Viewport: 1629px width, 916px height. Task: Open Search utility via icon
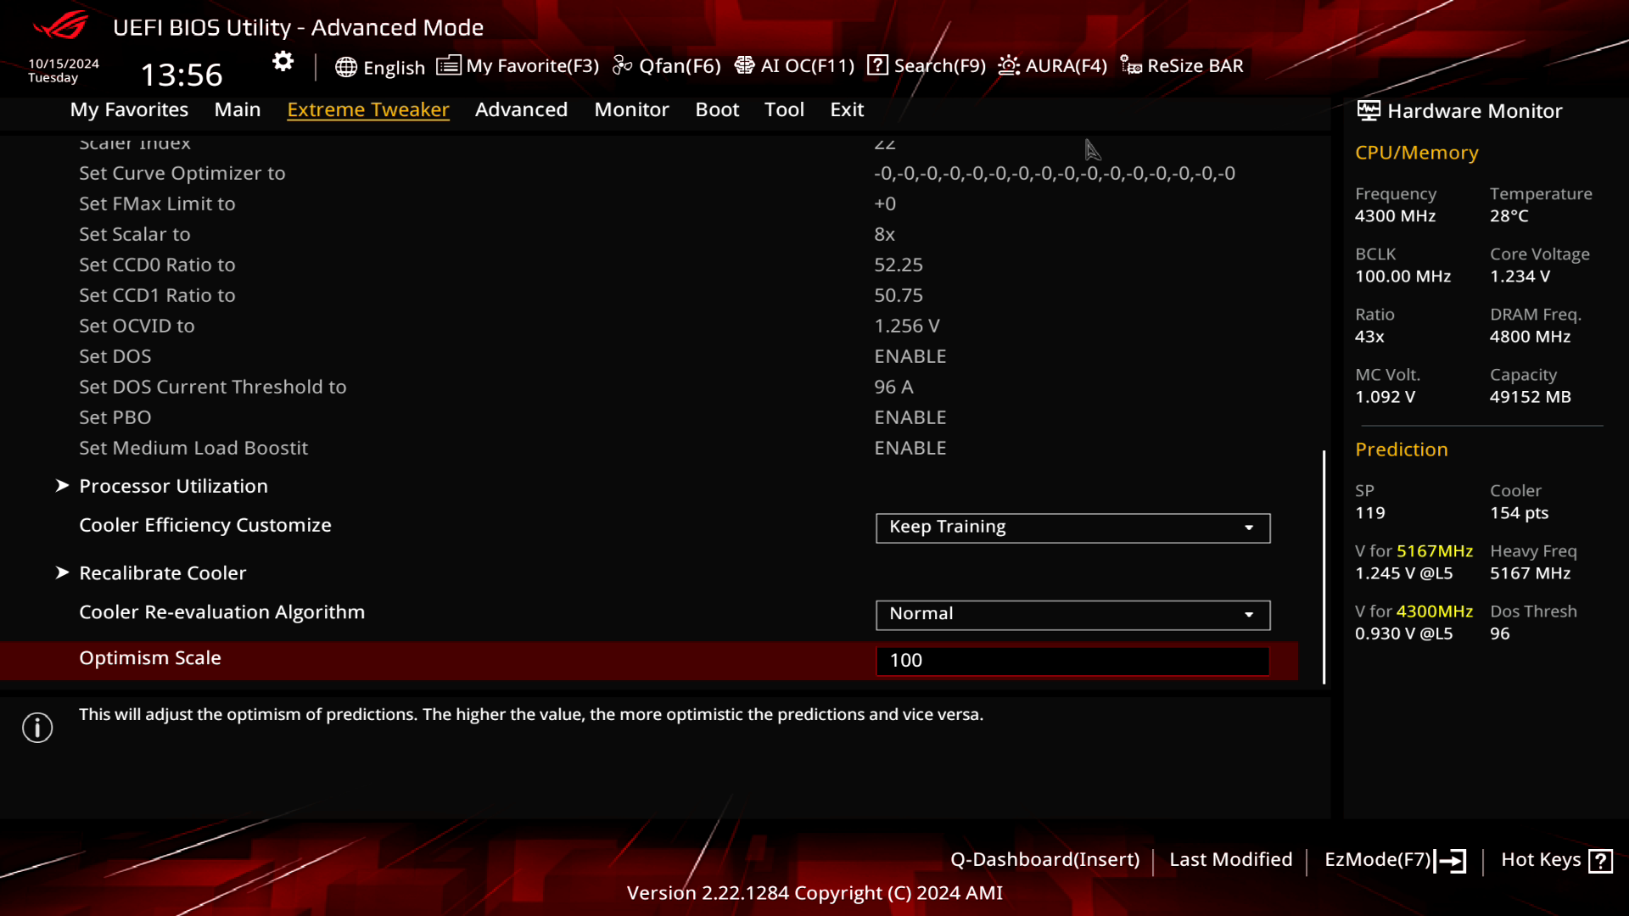(877, 64)
